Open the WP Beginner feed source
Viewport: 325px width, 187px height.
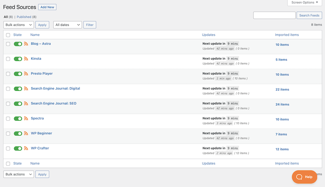pyautogui.click(x=42, y=133)
